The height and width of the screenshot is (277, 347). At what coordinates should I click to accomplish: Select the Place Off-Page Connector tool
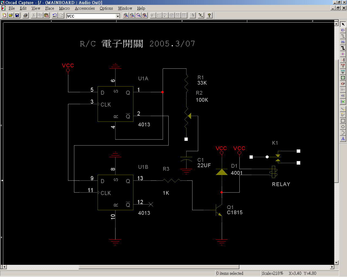(x=343, y=96)
